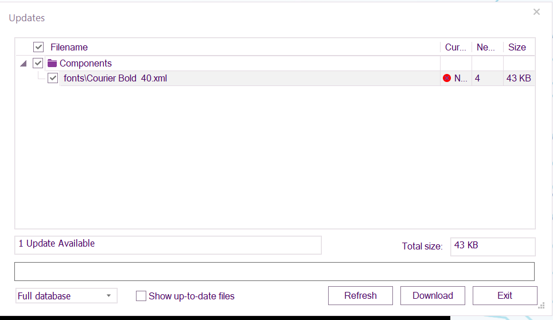Viewport: 553px width, 320px height.
Task: Click the red status icon in Courier Bold row
Action: pos(447,79)
